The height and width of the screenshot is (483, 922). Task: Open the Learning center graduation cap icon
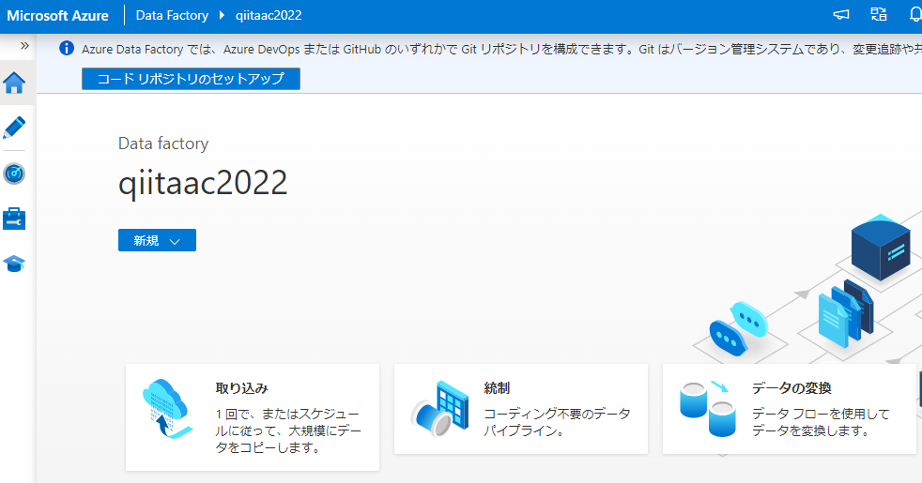coord(14,264)
